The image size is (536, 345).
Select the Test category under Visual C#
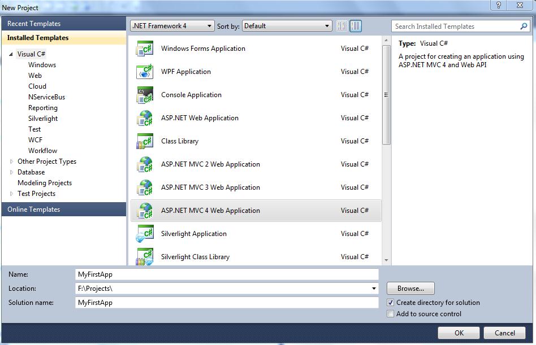[34, 129]
